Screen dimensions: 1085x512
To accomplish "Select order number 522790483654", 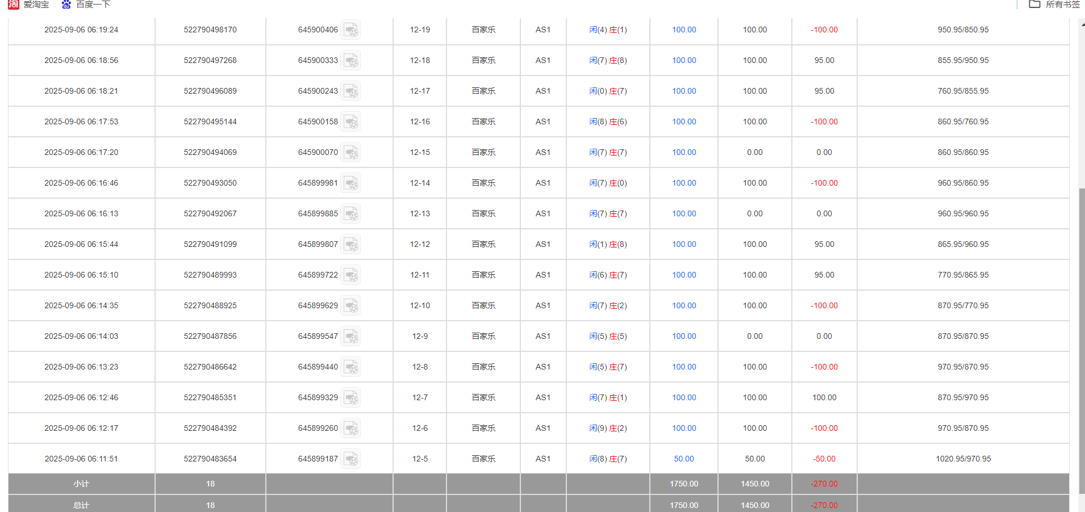I will [x=210, y=459].
